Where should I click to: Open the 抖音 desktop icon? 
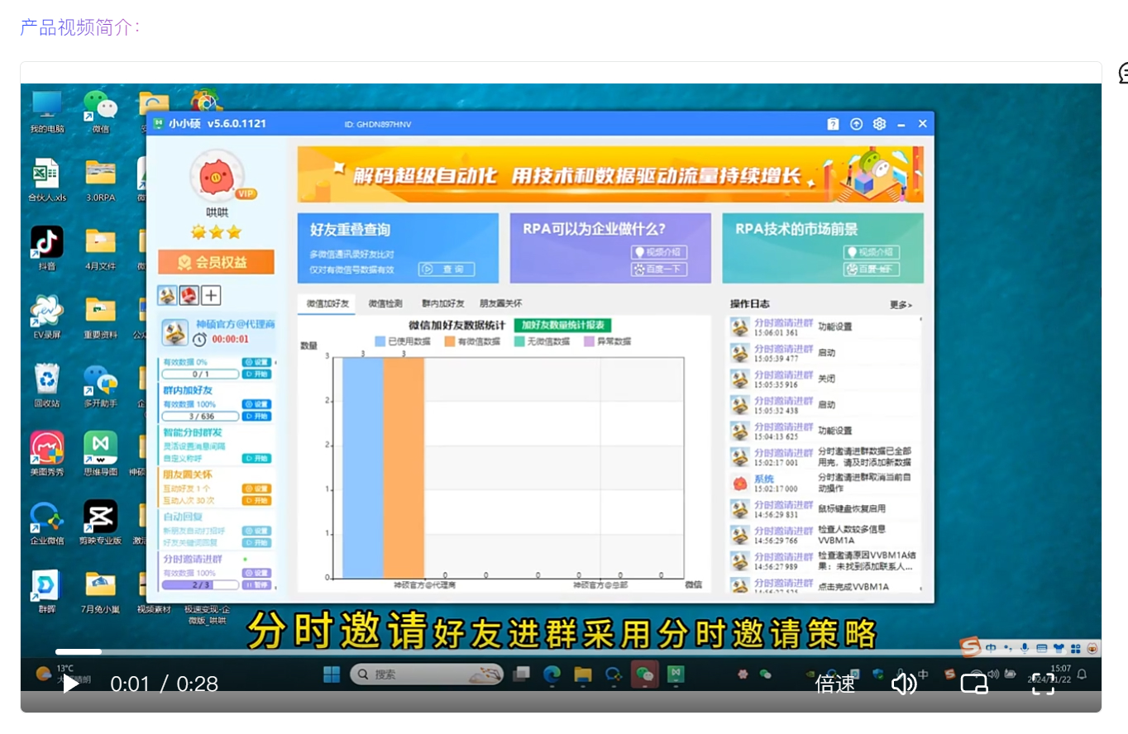click(x=47, y=248)
